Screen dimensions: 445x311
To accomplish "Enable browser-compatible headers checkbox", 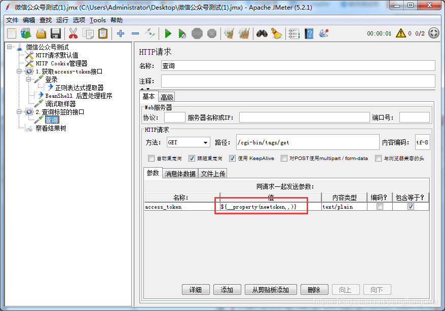I will pos(378,158).
